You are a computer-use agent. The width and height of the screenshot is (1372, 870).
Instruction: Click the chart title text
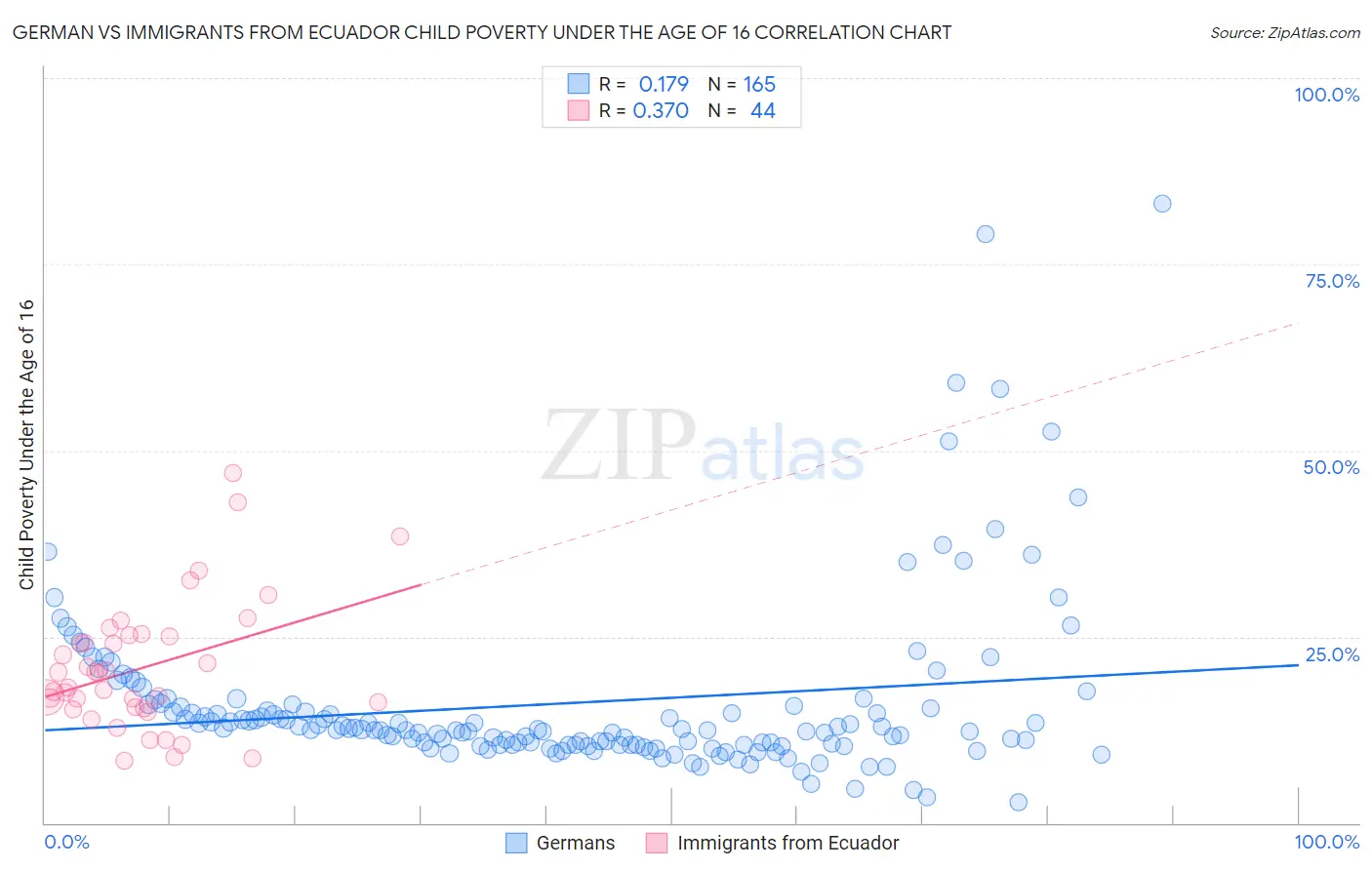pyautogui.click(x=482, y=32)
